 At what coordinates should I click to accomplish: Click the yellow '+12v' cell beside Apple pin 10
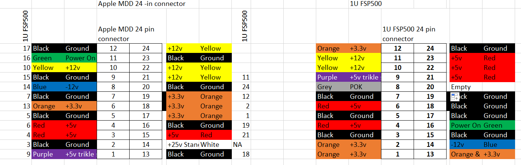[81, 68]
